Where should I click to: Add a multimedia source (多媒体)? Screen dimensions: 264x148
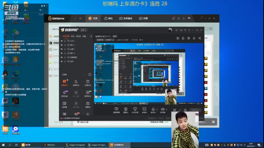144,110
